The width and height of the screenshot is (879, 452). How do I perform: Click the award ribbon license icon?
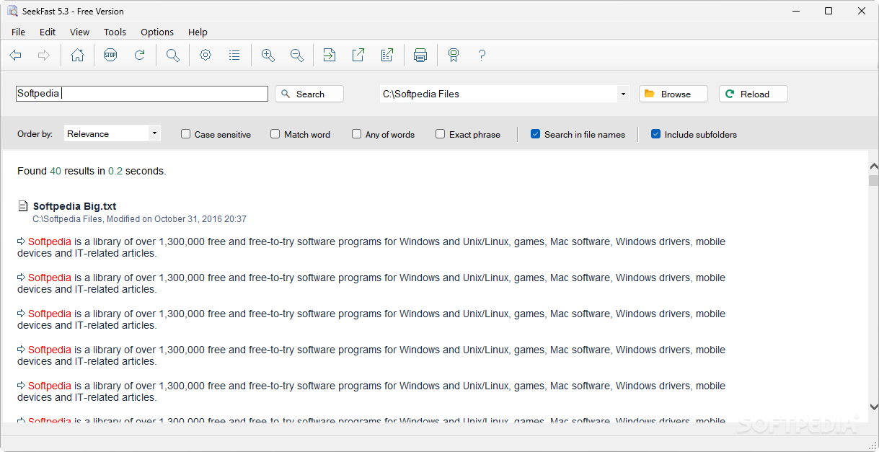(x=454, y=56)
